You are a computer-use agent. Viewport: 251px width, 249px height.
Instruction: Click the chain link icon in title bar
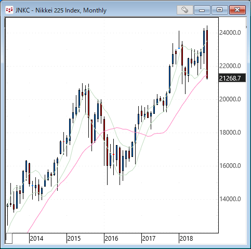[x=185, y=10]
